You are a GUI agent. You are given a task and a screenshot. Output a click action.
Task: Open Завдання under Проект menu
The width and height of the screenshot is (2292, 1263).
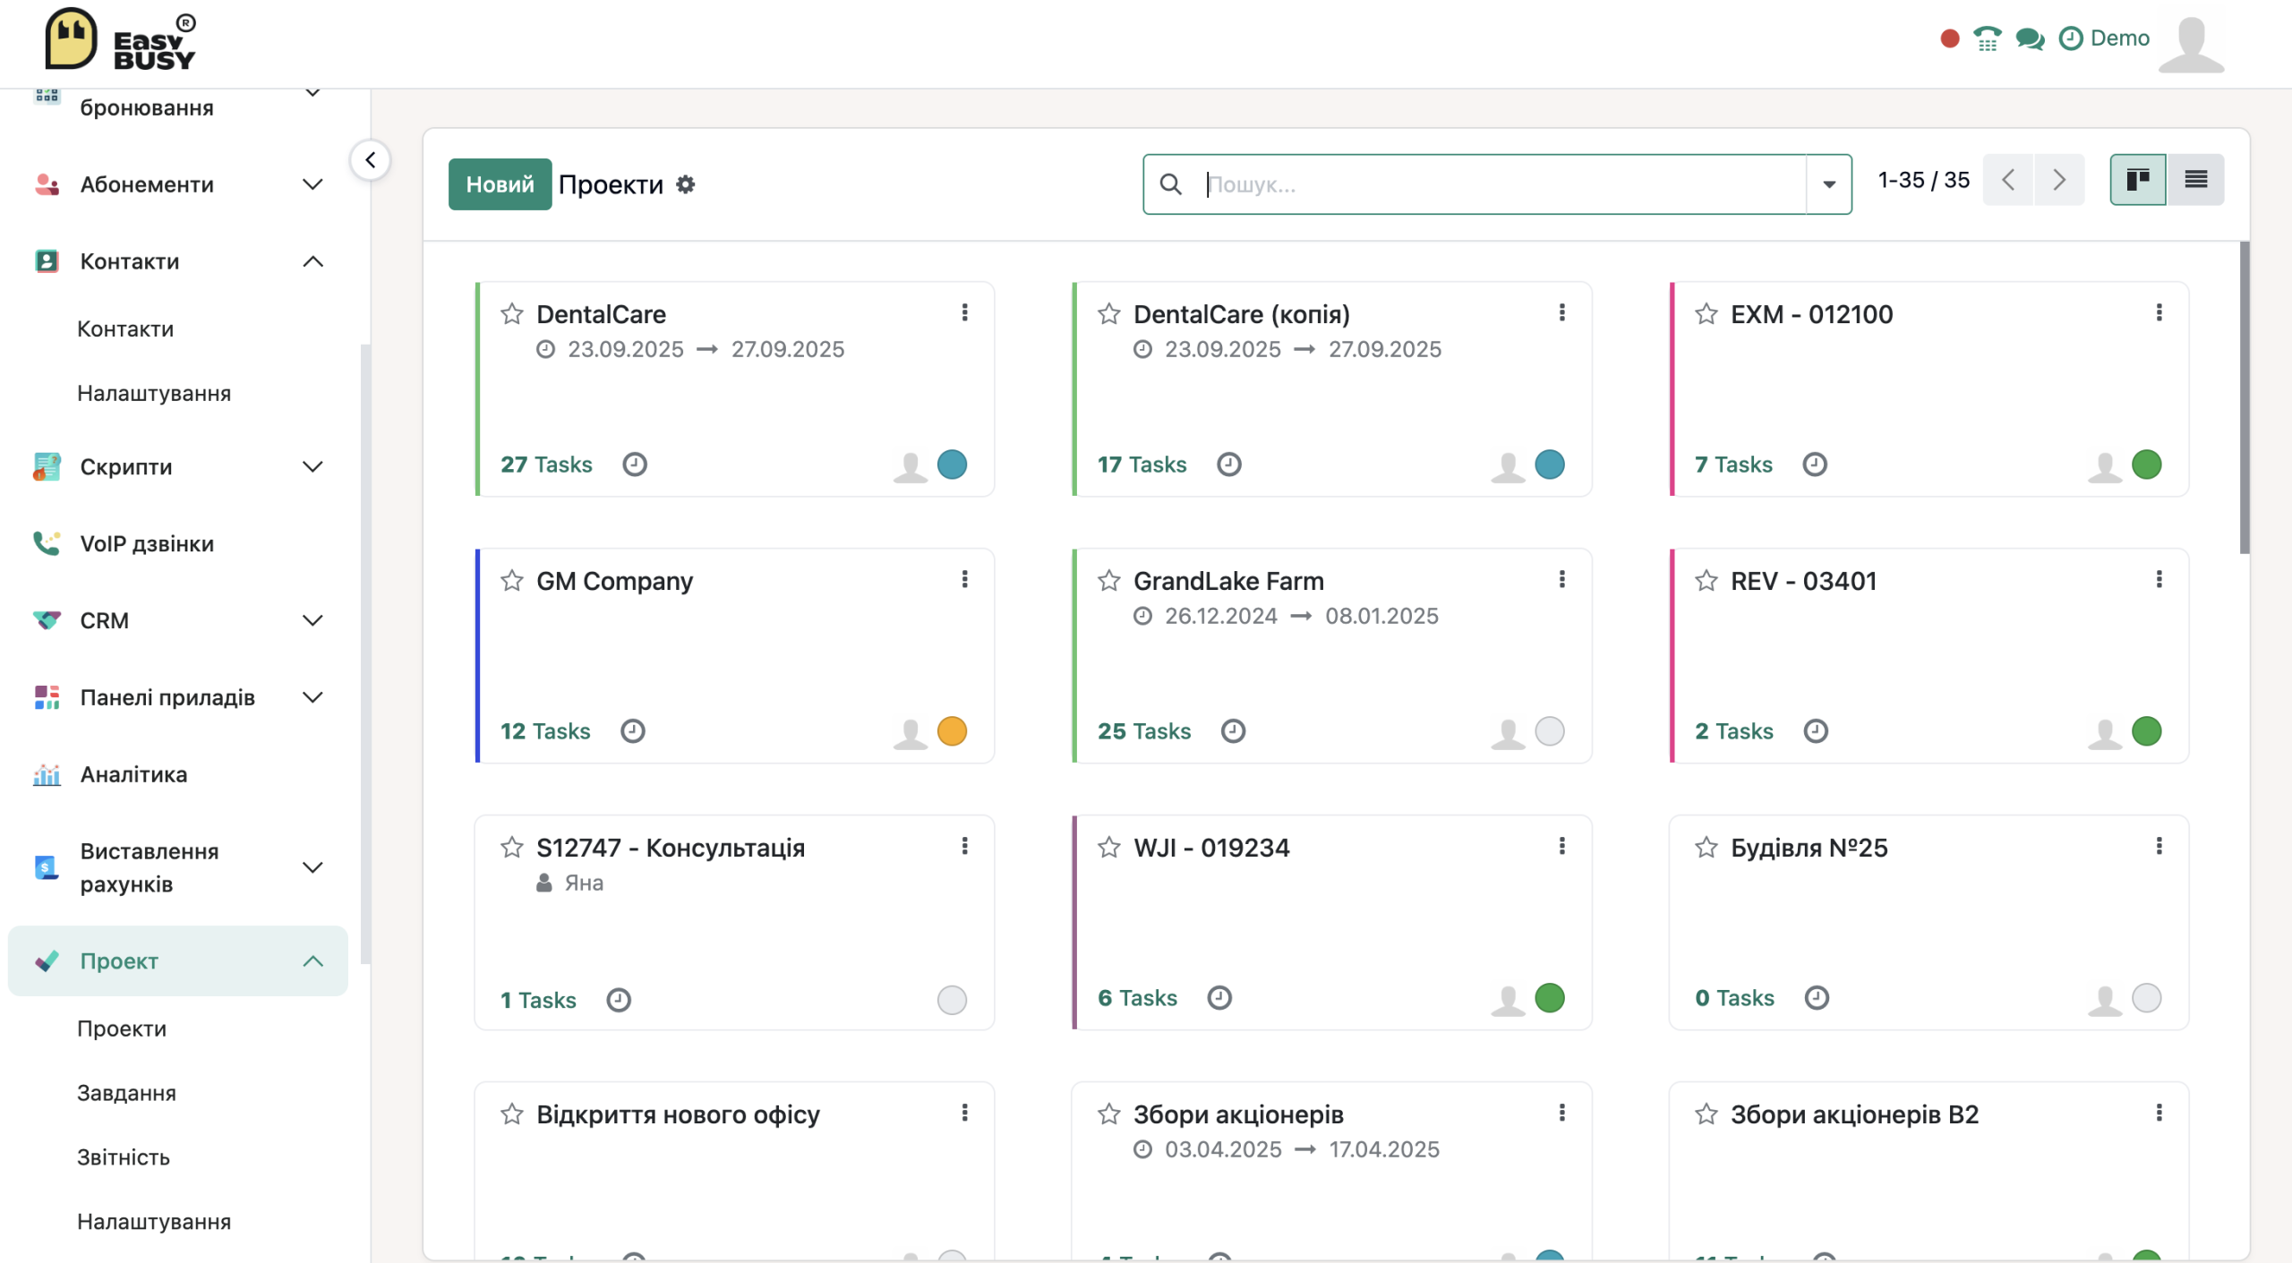pyautogui.click(x=126, y=1093)
